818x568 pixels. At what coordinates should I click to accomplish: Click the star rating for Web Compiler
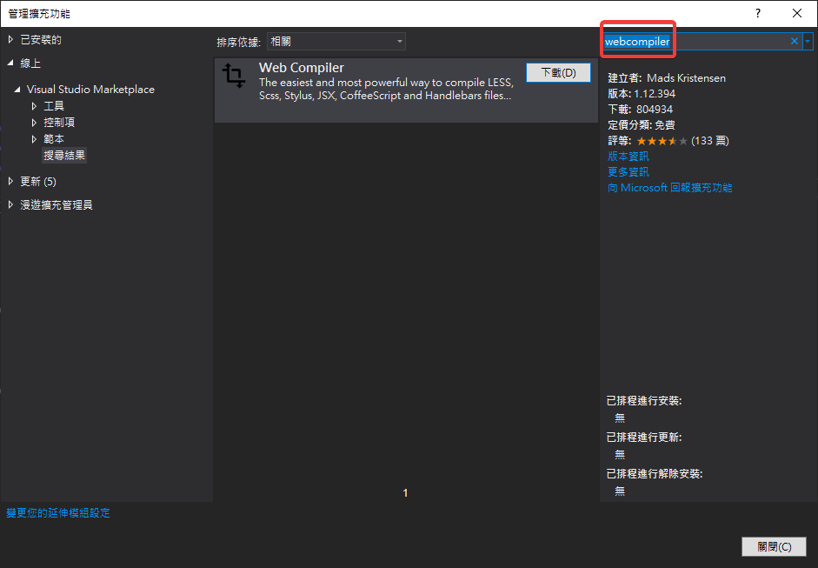662,141
